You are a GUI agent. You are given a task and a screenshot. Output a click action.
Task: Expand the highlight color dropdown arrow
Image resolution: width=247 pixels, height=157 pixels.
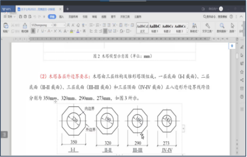click(x=74, y=31)
